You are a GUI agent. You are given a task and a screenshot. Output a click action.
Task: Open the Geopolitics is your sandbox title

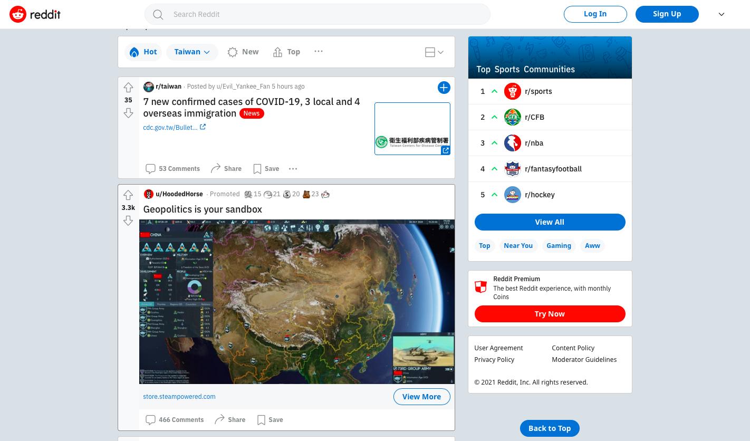[203, 209]
